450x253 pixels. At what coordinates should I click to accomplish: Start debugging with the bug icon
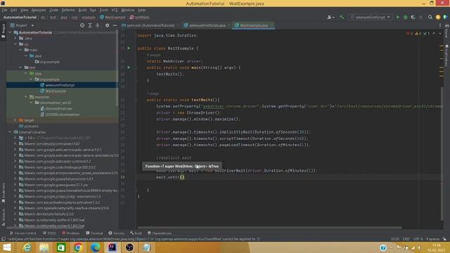coord(405,17)
